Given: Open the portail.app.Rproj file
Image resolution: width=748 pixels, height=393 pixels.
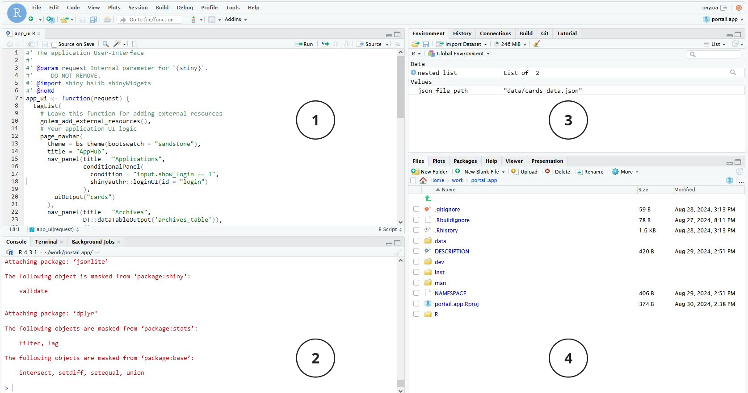Looking at the screenshot, I should coord(456,304).
